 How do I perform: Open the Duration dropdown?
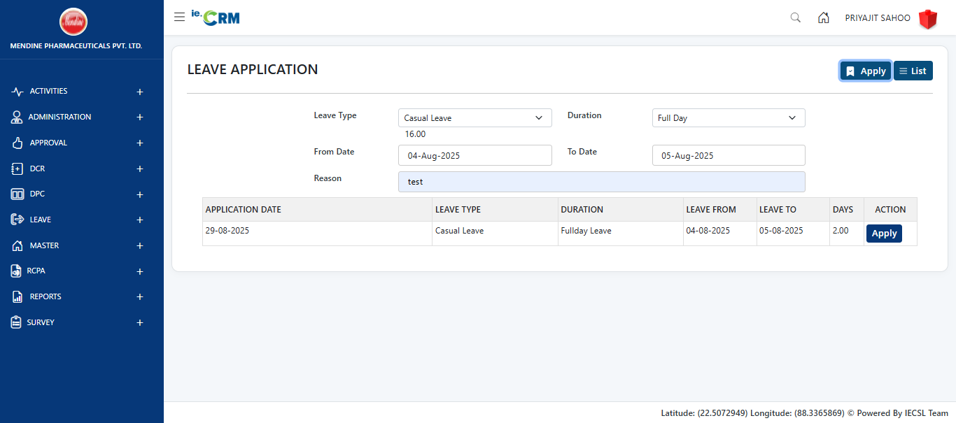point(728,117)
